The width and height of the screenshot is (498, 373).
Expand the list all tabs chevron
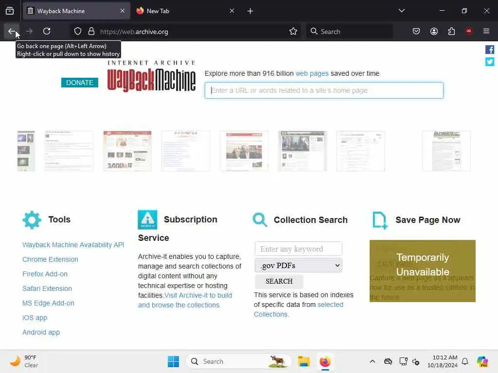coord(401,11)
